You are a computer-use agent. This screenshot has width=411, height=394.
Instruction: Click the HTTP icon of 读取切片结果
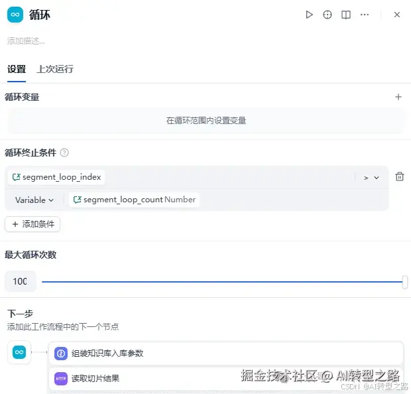(61, 379)
